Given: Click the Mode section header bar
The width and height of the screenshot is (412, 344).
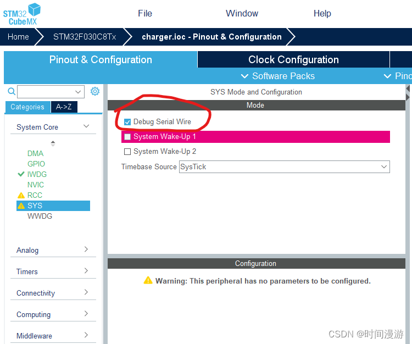Looking at the screenshot, I should click(257, 106).
